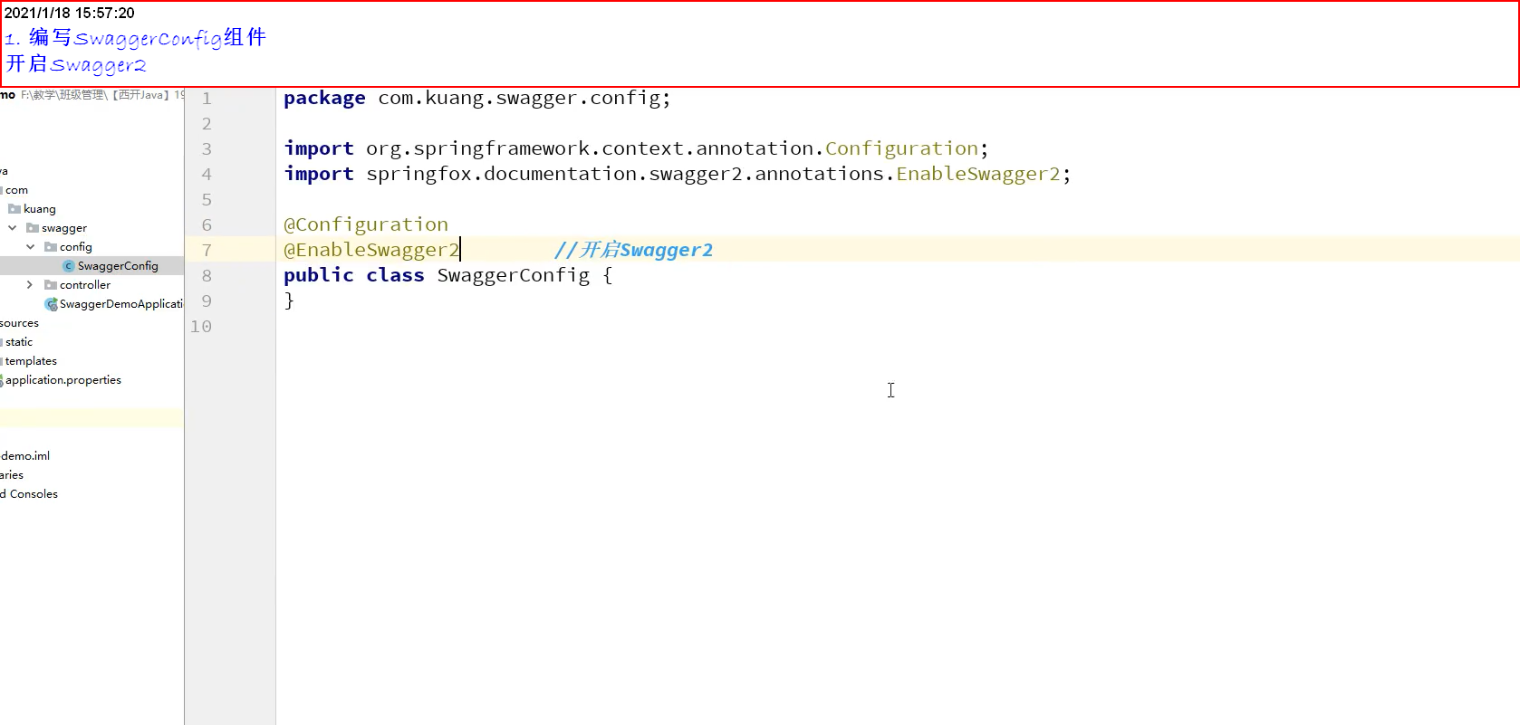Click the controller package folder icon

pyautogui.click(x=51, y=285)
